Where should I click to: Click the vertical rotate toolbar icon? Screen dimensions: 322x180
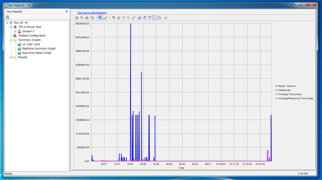[128, 18]
